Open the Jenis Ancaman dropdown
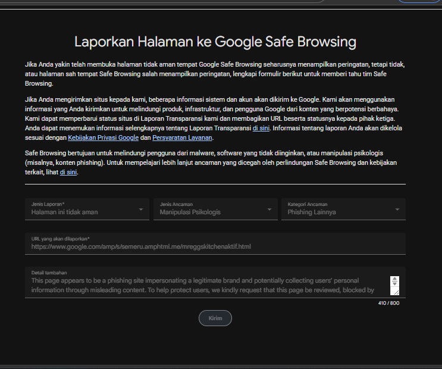This screenshot has height=369, width=442. tap(215, 209)
